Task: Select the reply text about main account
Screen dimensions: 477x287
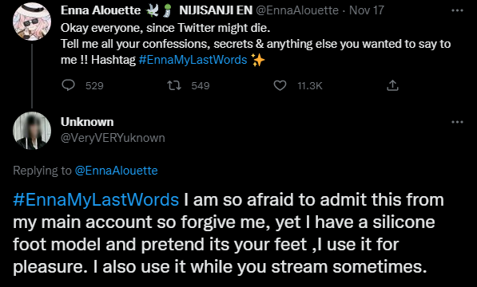Action: 229,234
